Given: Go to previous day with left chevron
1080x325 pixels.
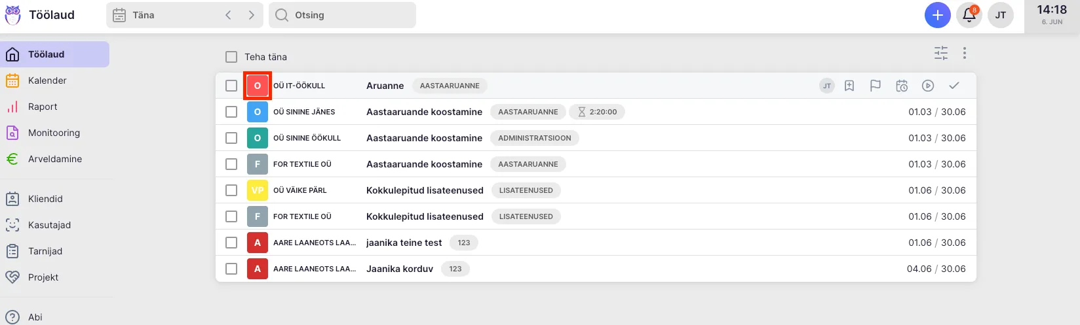Looking at the screenshot, I should pos(228,15).
